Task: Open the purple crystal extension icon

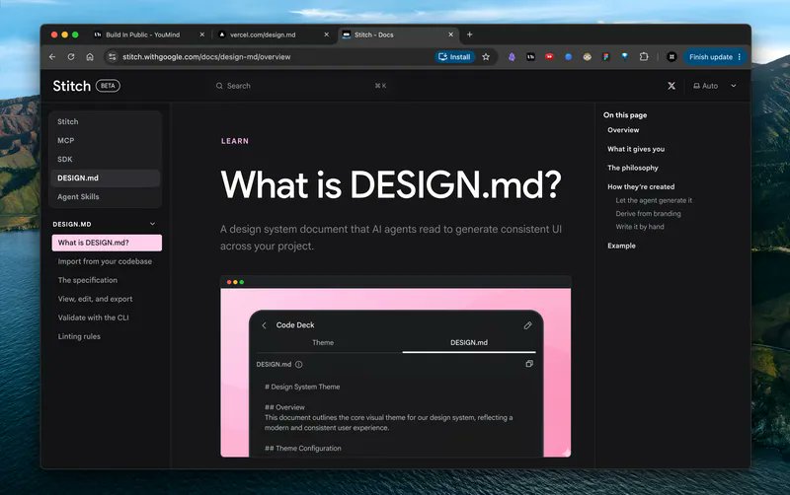Action: (512, 57)
